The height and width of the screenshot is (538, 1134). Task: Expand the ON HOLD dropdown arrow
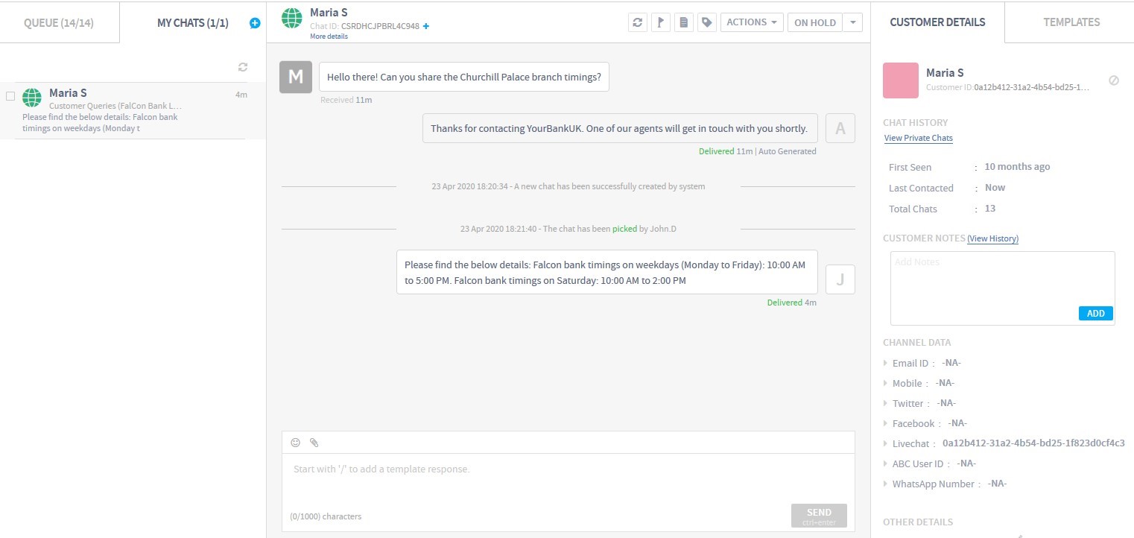(852, 22)
